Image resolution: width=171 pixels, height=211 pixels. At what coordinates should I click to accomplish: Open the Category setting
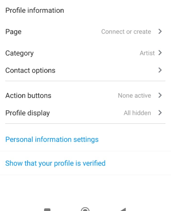85,53
